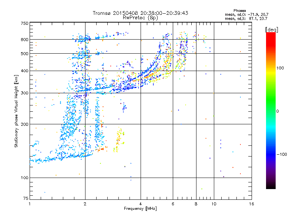This screenshot has height=222, width=296.
Task: Click the colorbar '0' tick label
Action: (277, 111)
